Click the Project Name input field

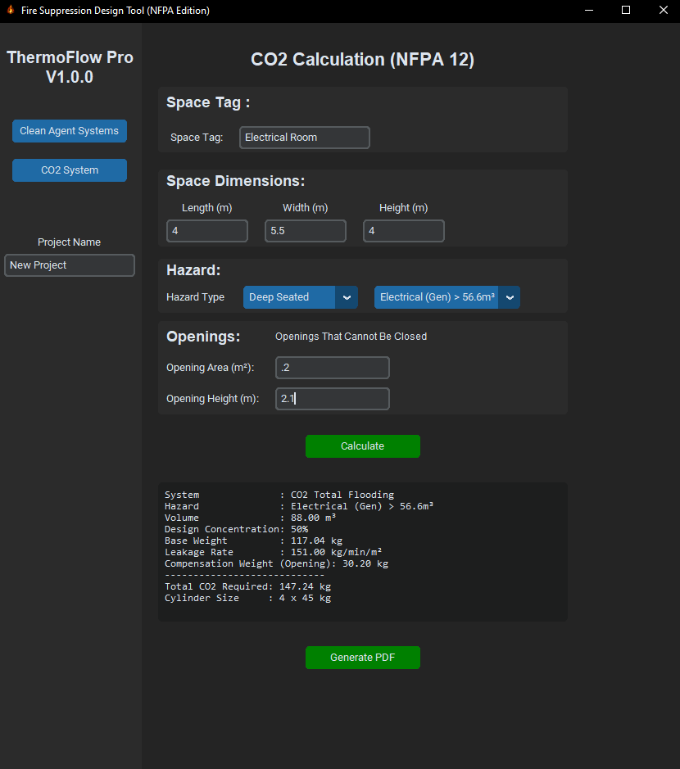[x=70, y=265]
